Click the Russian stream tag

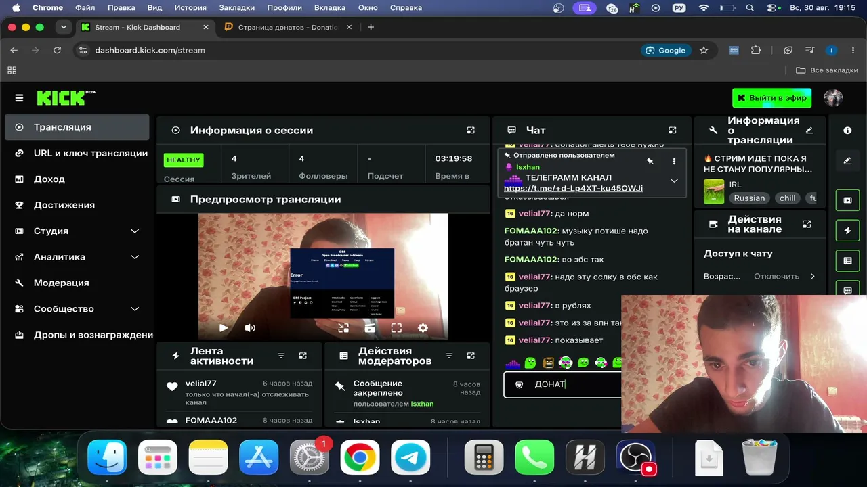749,198
